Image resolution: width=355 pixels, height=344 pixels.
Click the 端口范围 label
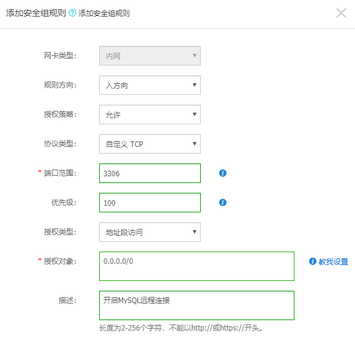click(60, 173)
